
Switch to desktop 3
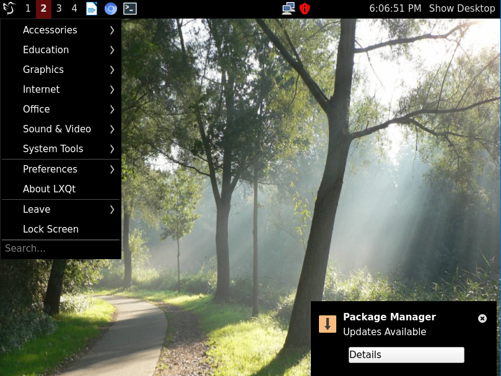59,8
